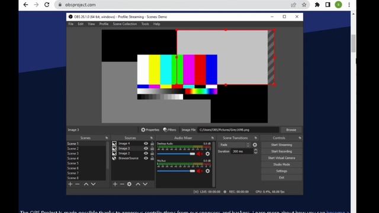379x213 pixels.
Task: Click the Desktop Audio volume slider
Action: (x=176, y=154)
